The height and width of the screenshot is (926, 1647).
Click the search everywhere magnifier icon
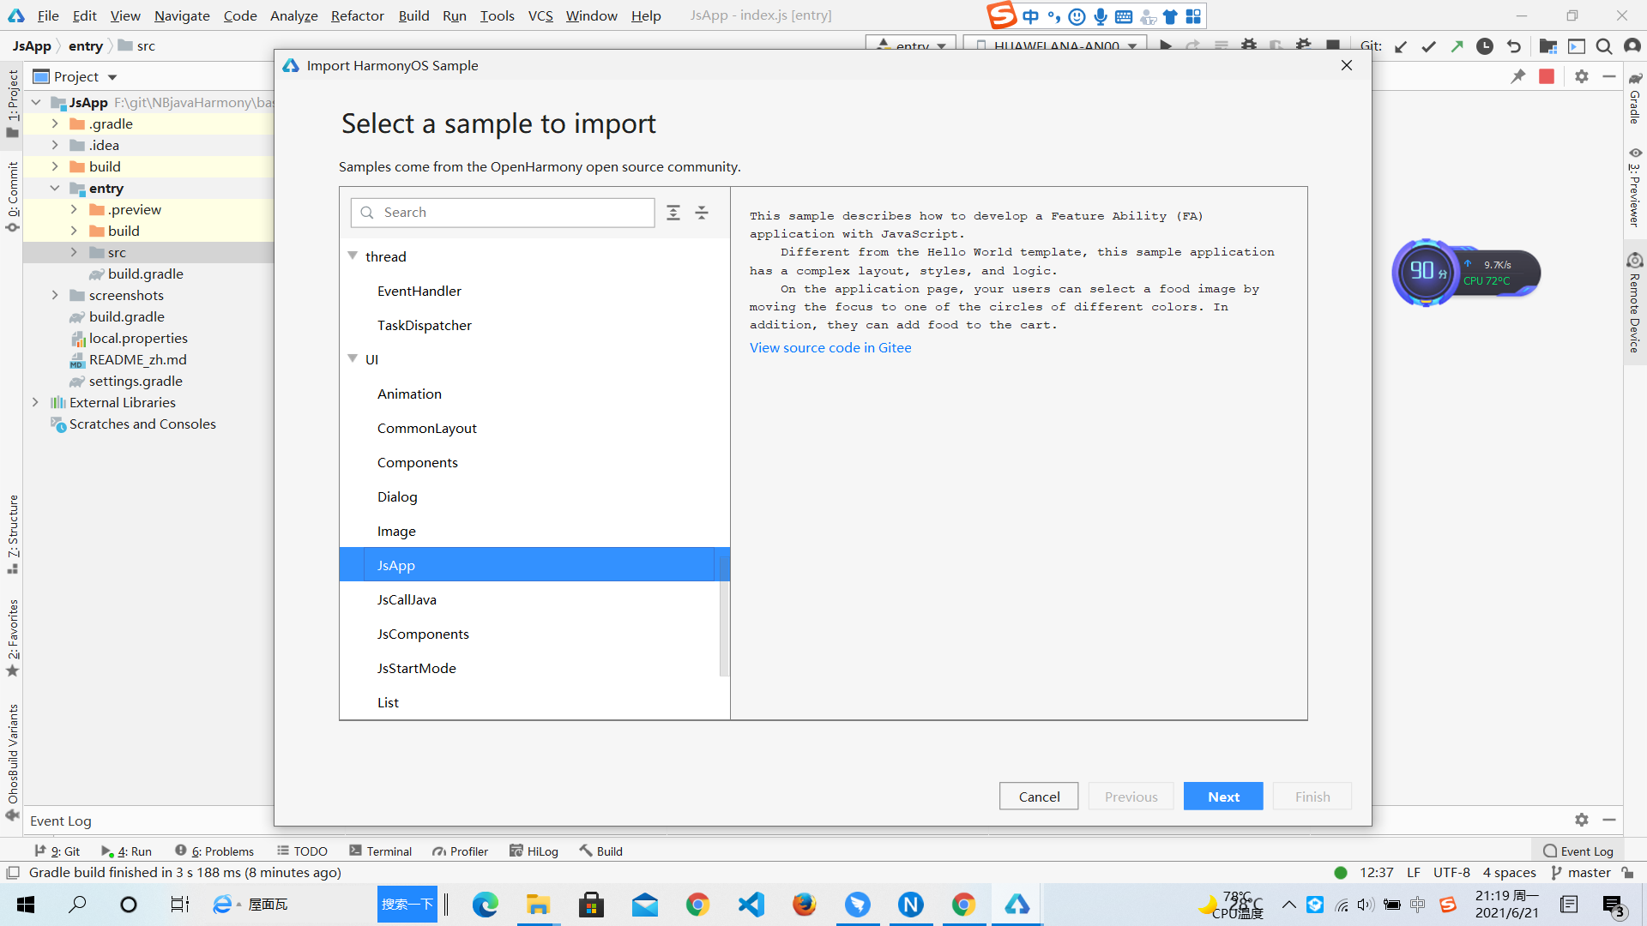[1603, 46]
